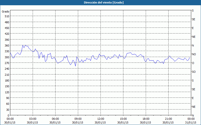Click the 12:00 label on time axis
The width and height of the screenshot is (201, 125).
coord(100,119)
